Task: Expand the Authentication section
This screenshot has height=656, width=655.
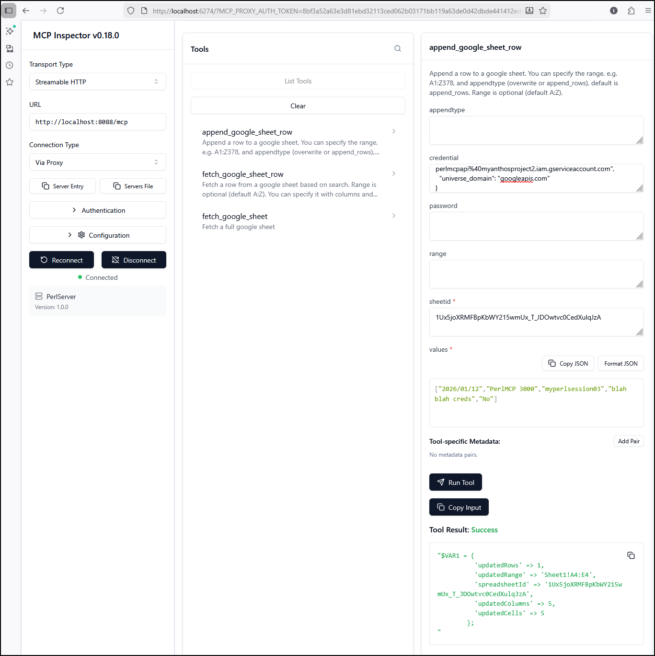Action: coord(97,210)
